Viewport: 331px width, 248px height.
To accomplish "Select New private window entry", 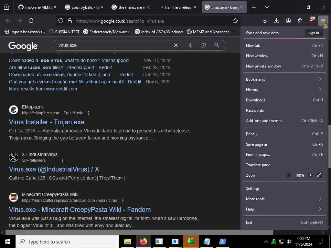I will point(284,66).
